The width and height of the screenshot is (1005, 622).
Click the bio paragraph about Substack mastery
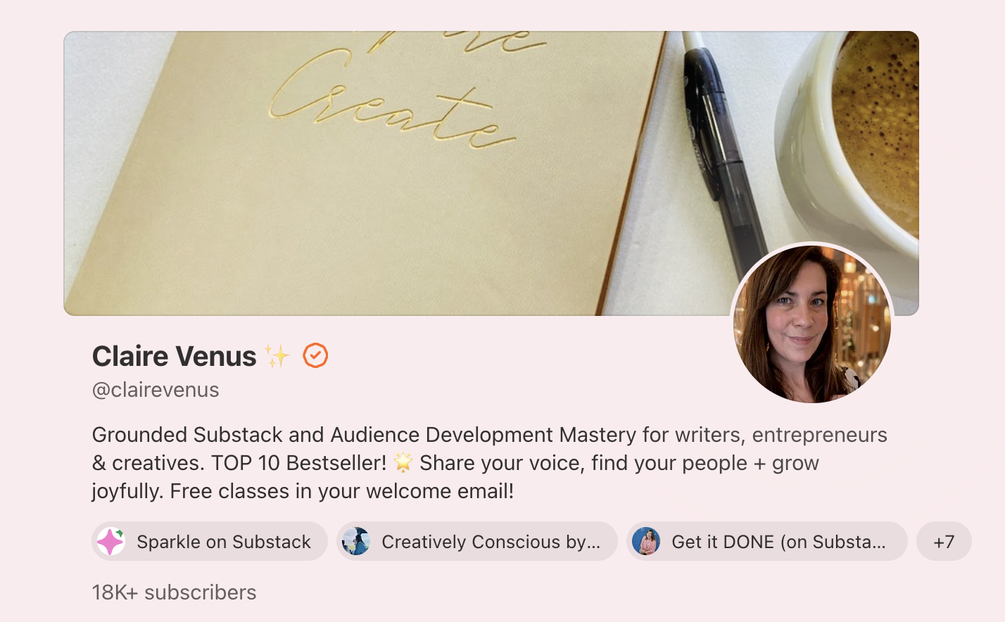489,463
